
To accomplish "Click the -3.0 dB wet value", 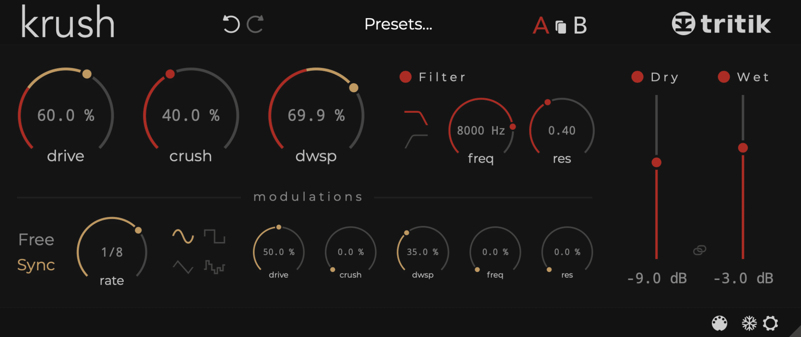I will (x=744, y=278).
